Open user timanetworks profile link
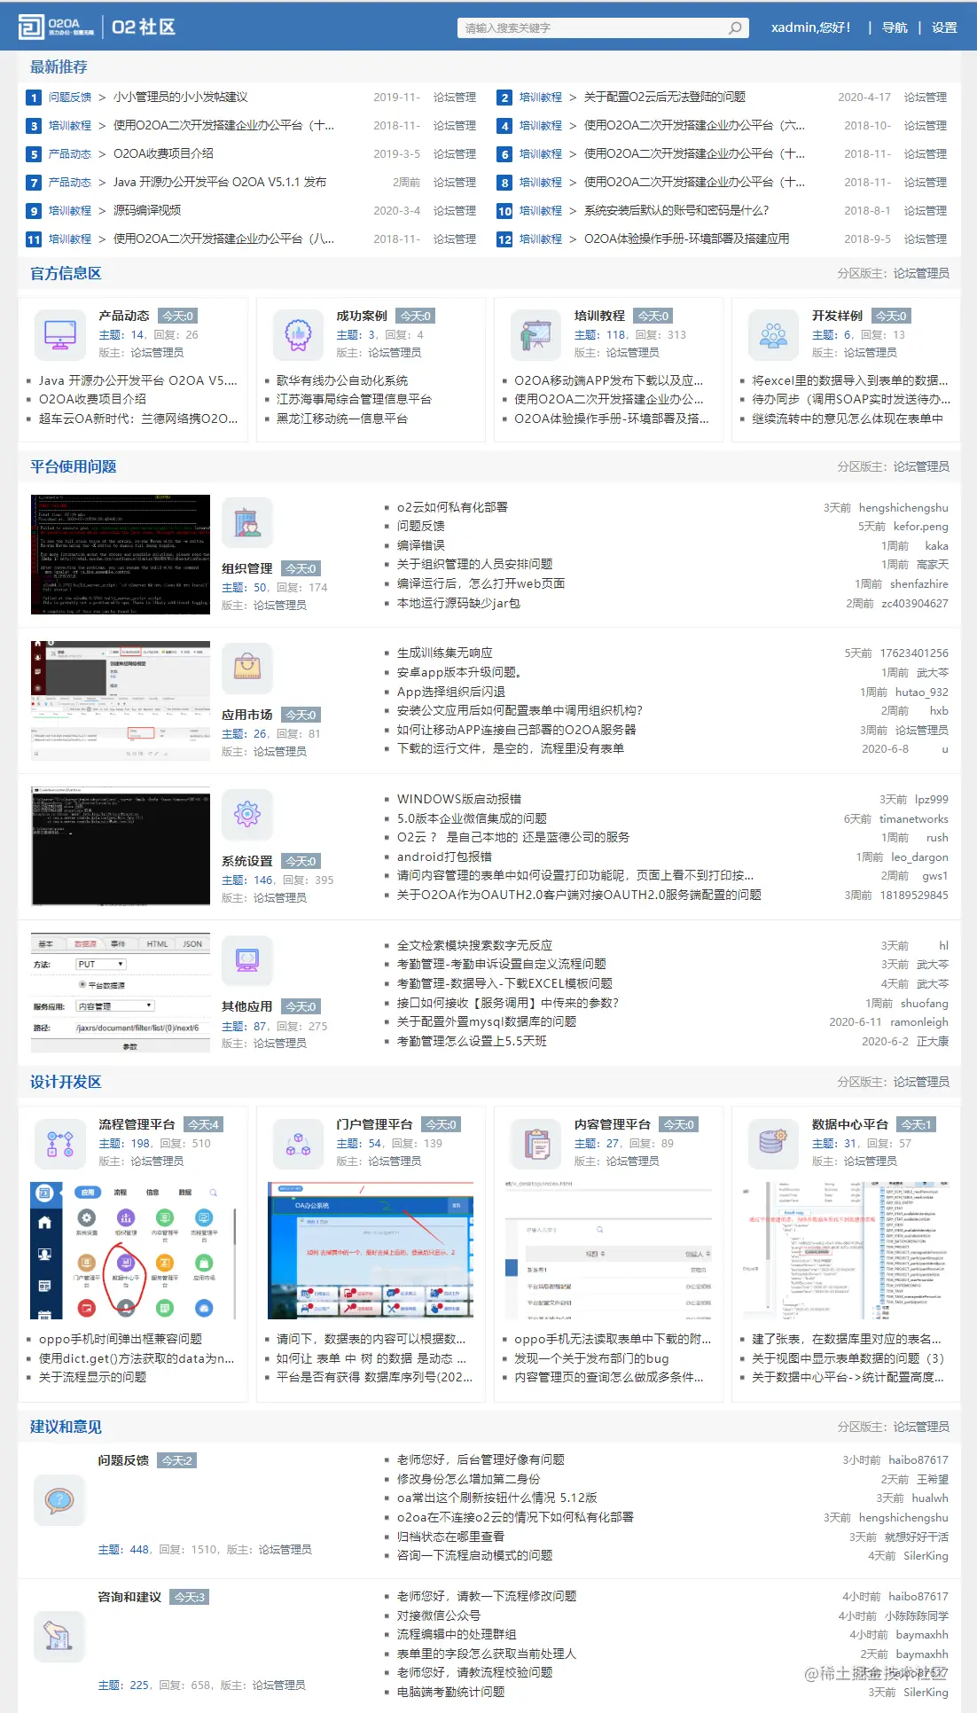 (x=914, y=819)
